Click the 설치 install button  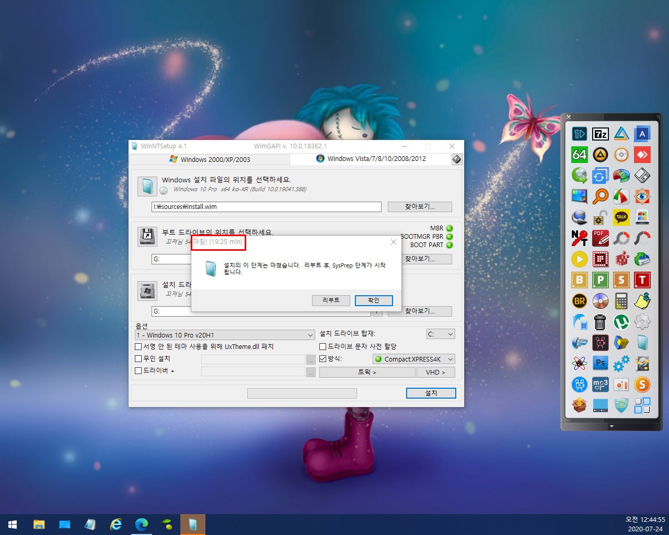(431, 393)
